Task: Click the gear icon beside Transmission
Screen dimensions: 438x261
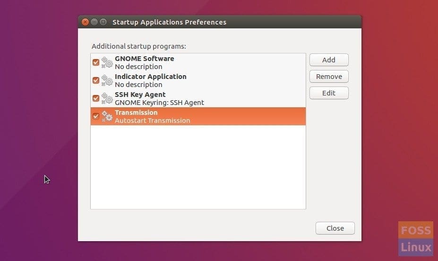Action: [x=107, y=116]
